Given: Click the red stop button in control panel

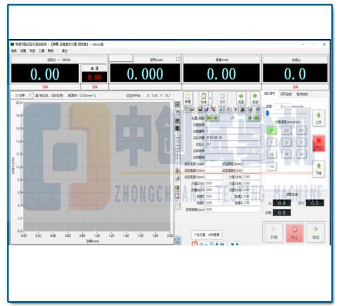Looking at the screenshot, I should tap(318, 143).
